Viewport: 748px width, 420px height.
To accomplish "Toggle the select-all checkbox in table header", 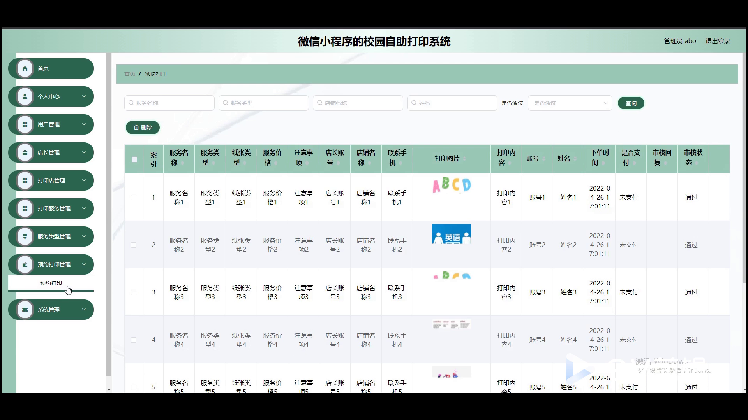I will click(134, 159).
